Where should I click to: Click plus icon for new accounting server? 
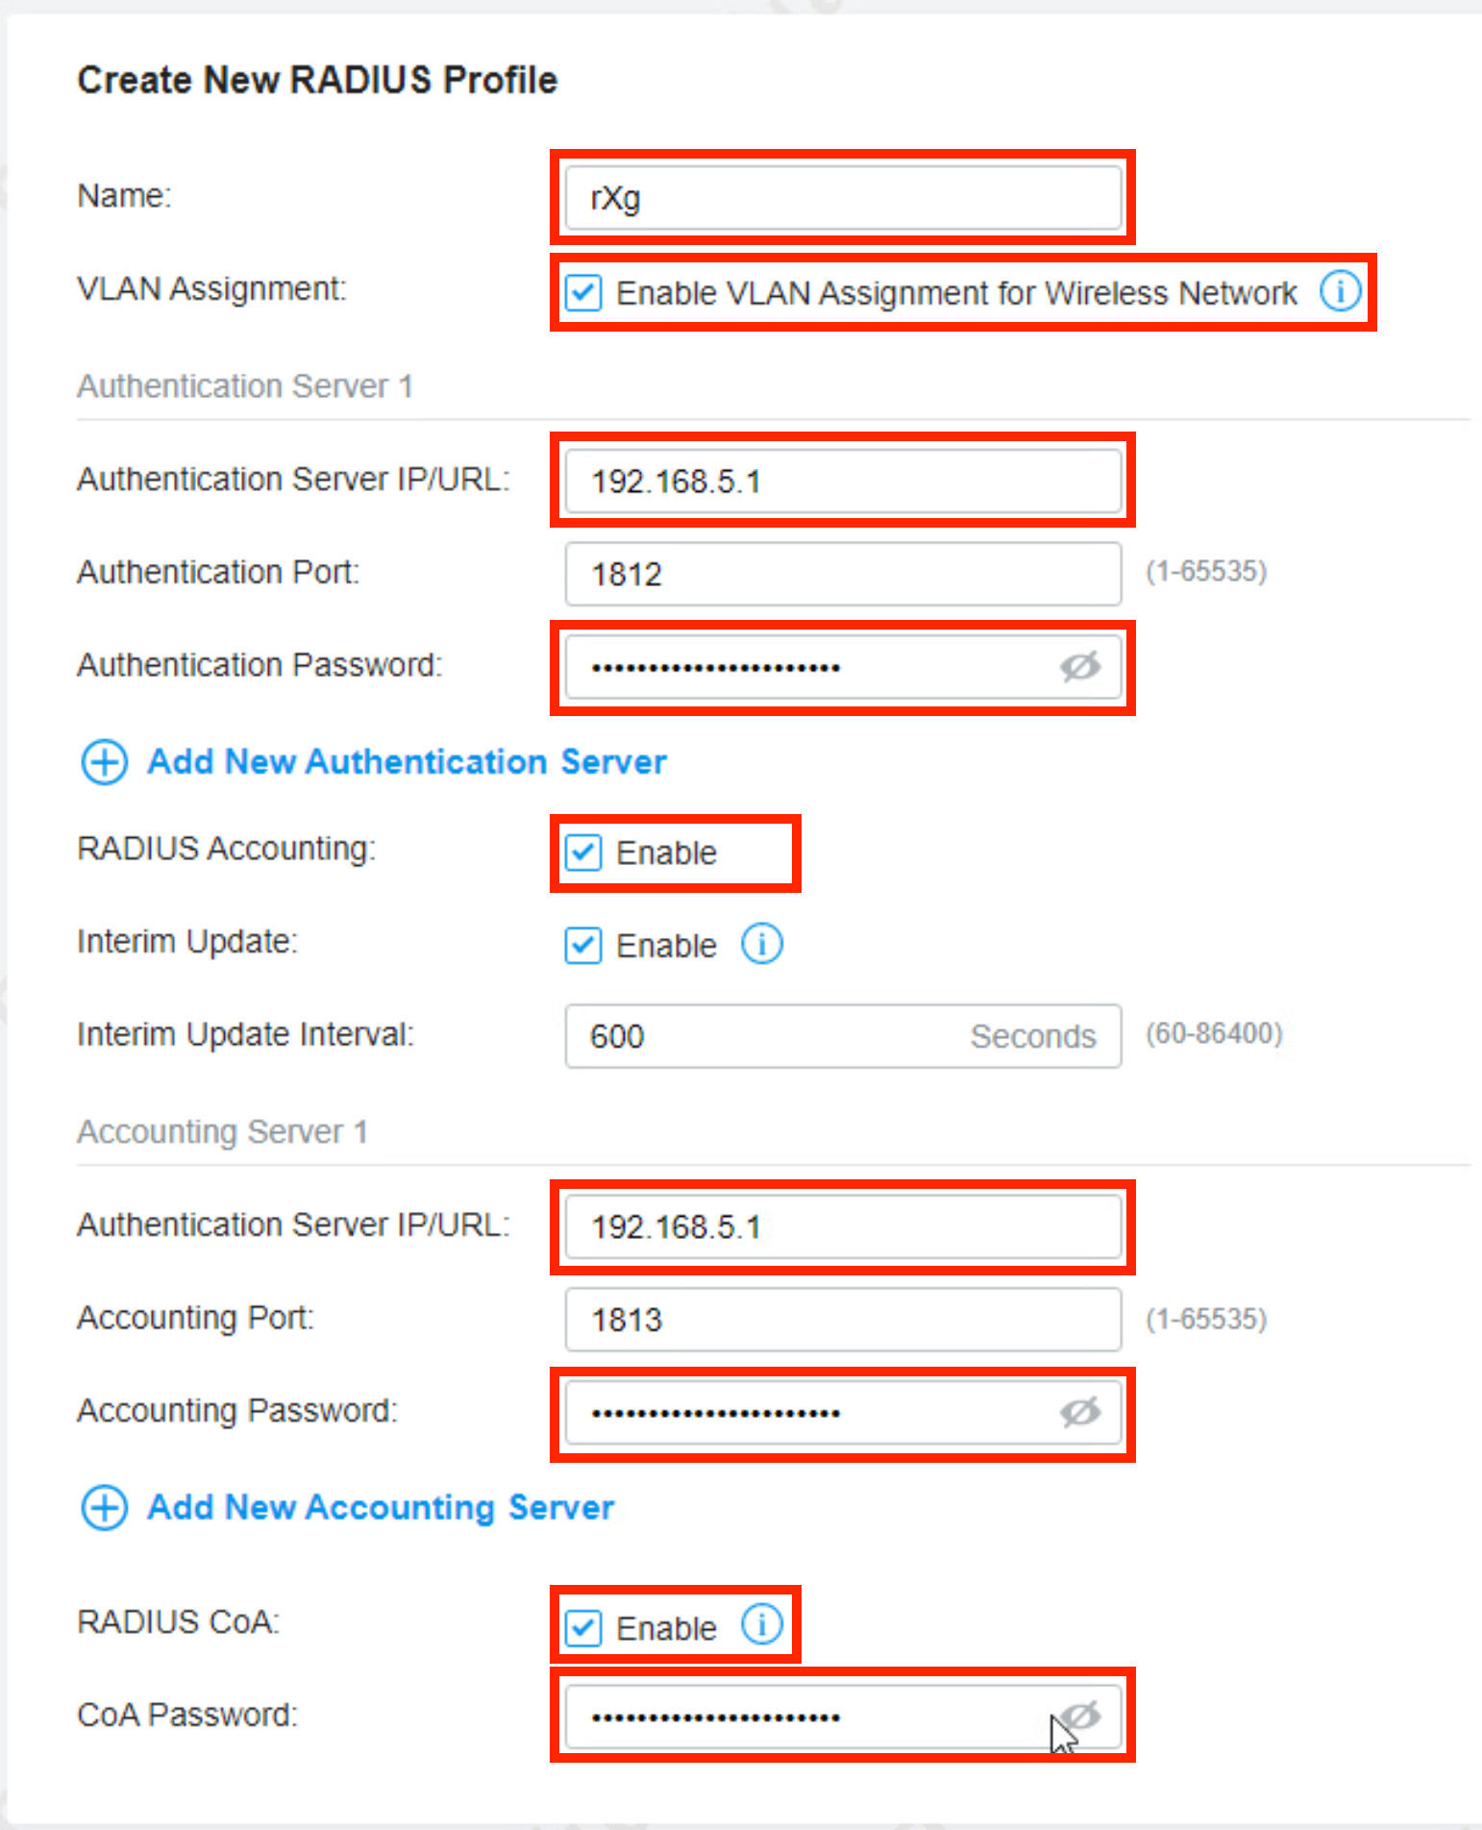click(104, 1507)
